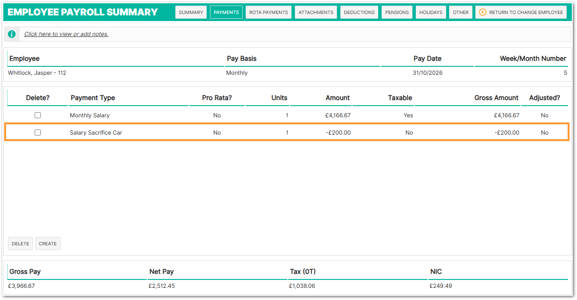The image size is (577, 300).
Task: Tick the Salary Sacrifice Car delete checkbox
Action: tap(38, 132)
